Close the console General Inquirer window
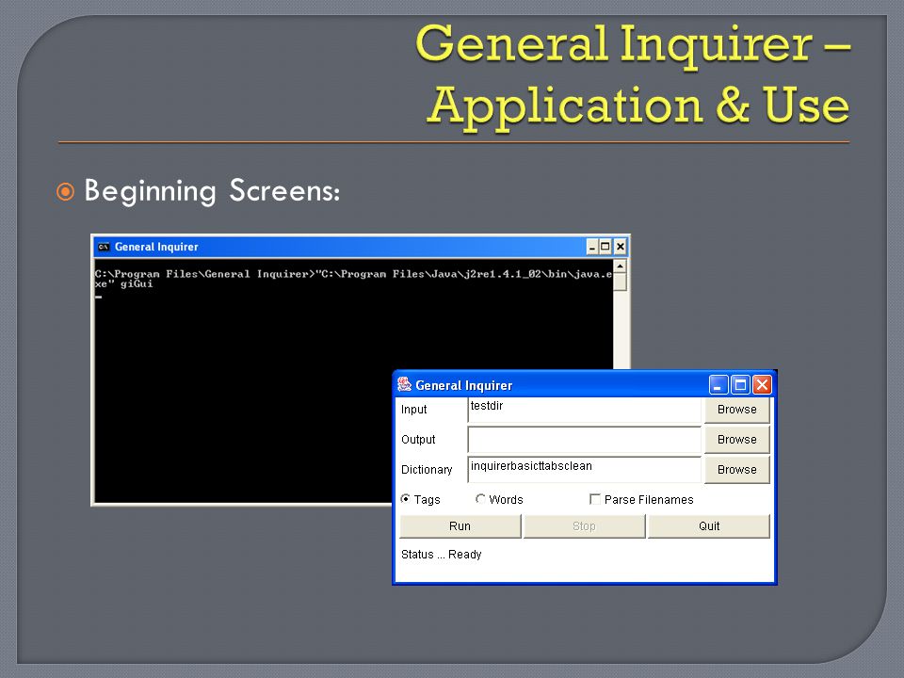 [x=621, y=247]
